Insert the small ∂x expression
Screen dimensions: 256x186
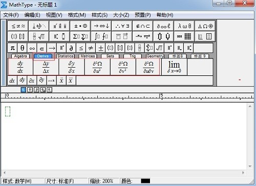tap(32, 80)
